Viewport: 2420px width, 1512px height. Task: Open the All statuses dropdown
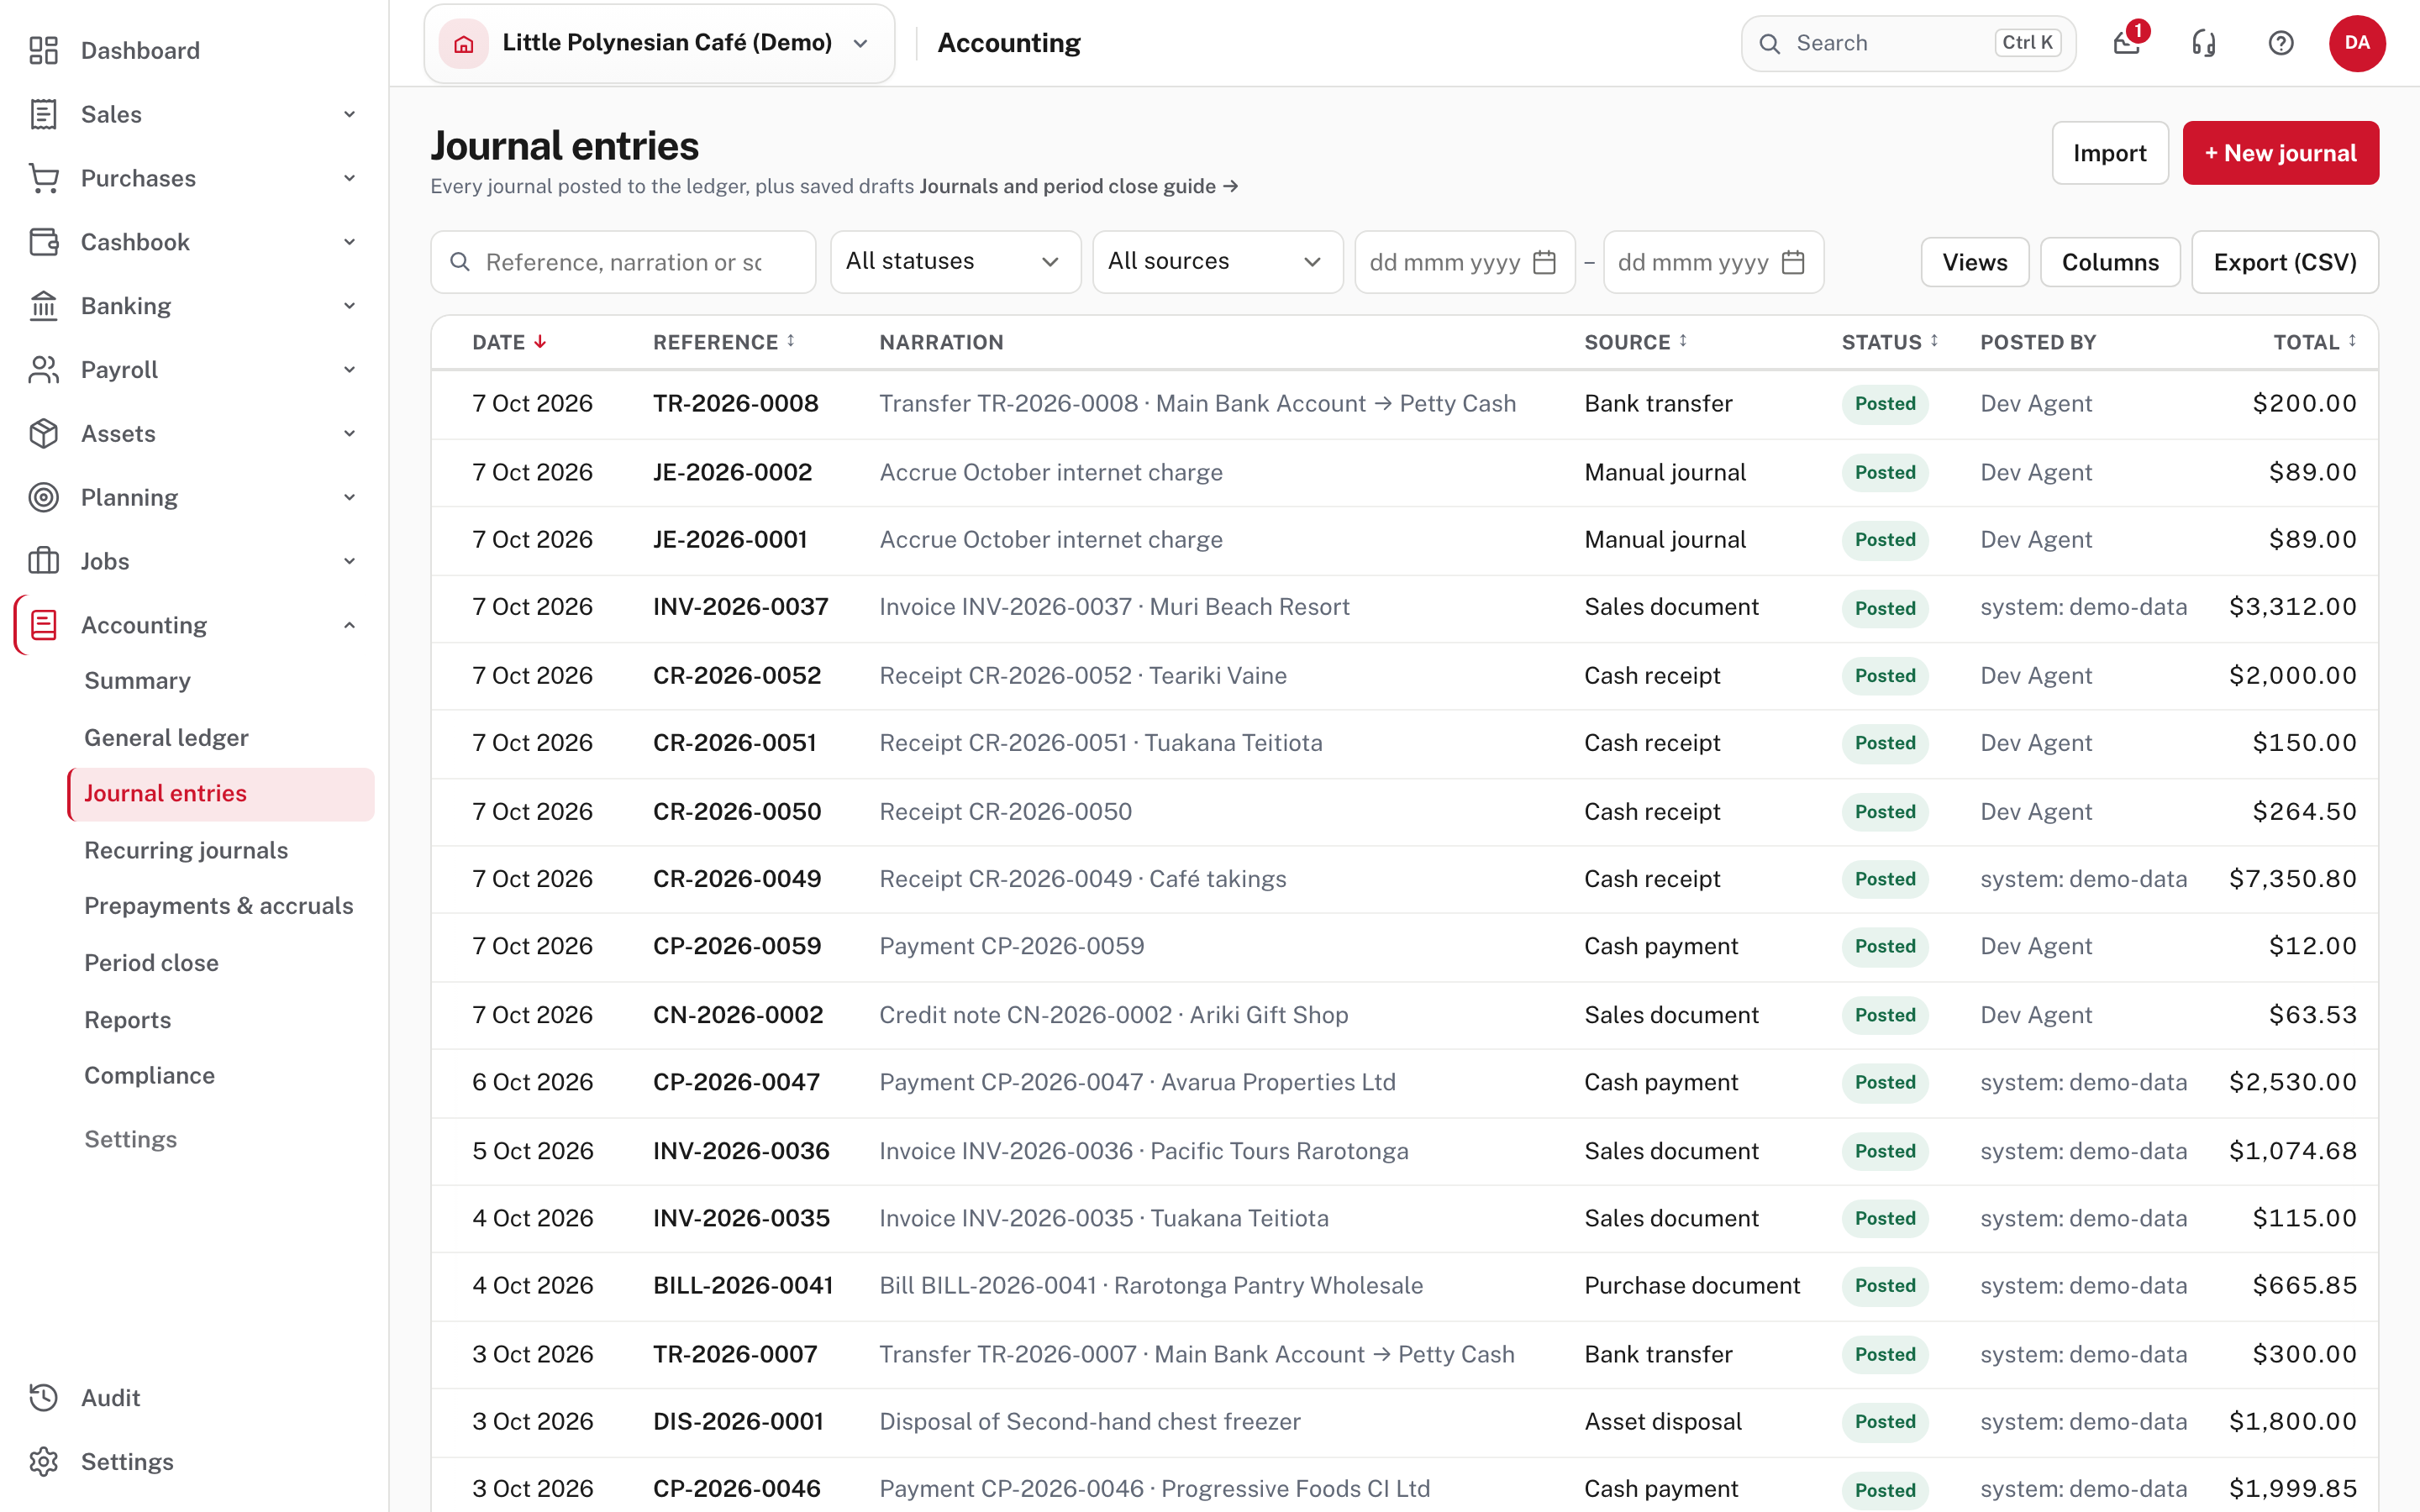[x=955, y=262]
